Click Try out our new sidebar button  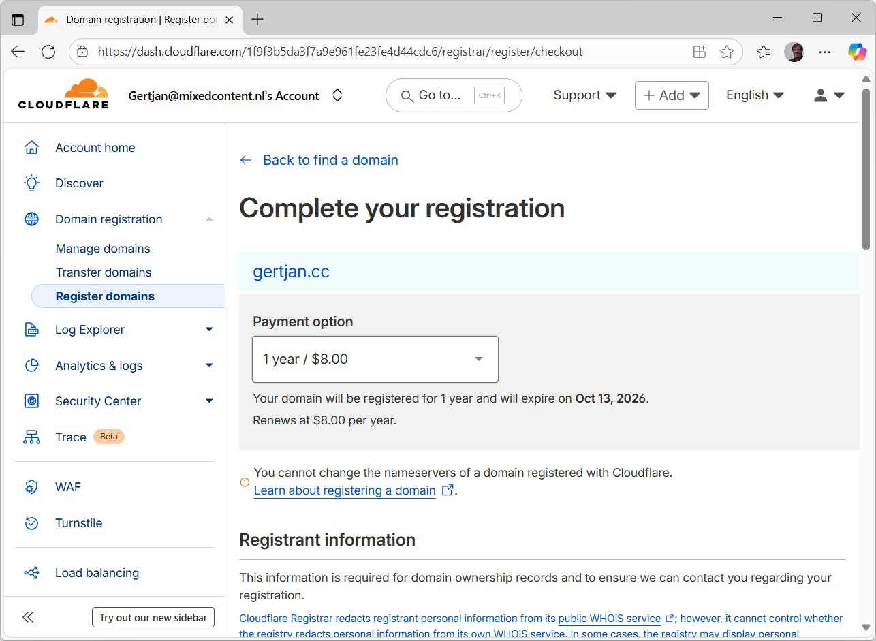click(153, 618)
